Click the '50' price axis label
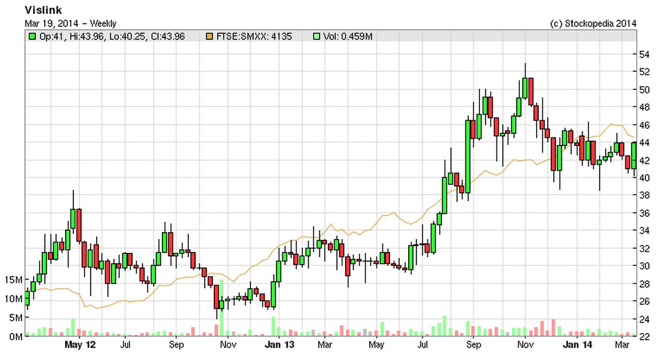The width and height of the screenshot is (664, 362). click(x=644, y=90)
